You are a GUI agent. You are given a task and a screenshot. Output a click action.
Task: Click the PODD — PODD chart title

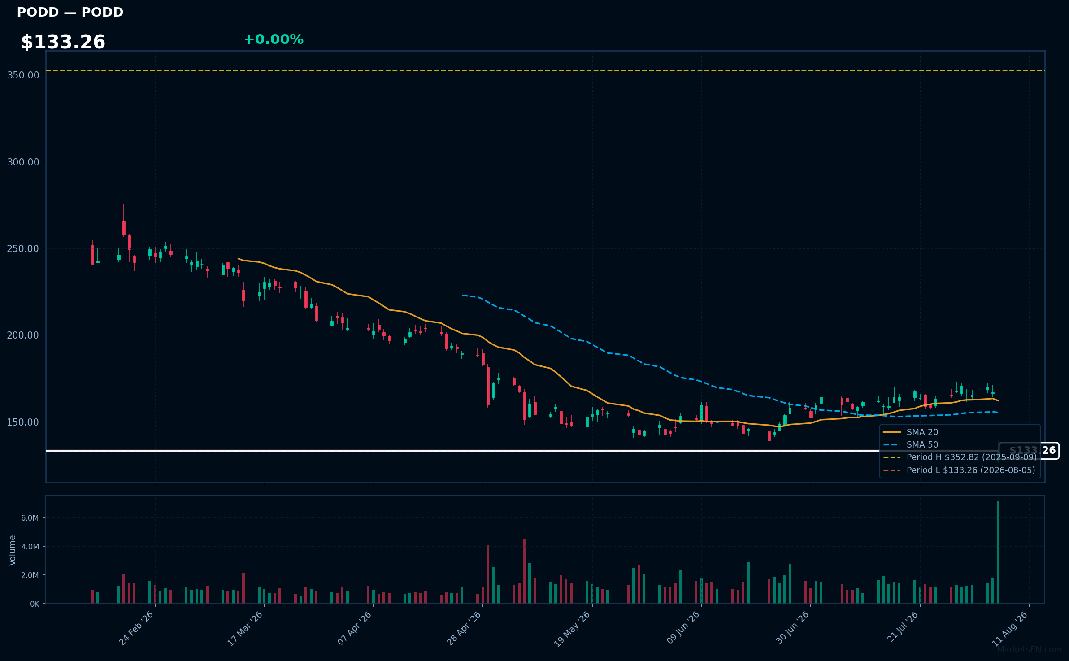point(70,12)
